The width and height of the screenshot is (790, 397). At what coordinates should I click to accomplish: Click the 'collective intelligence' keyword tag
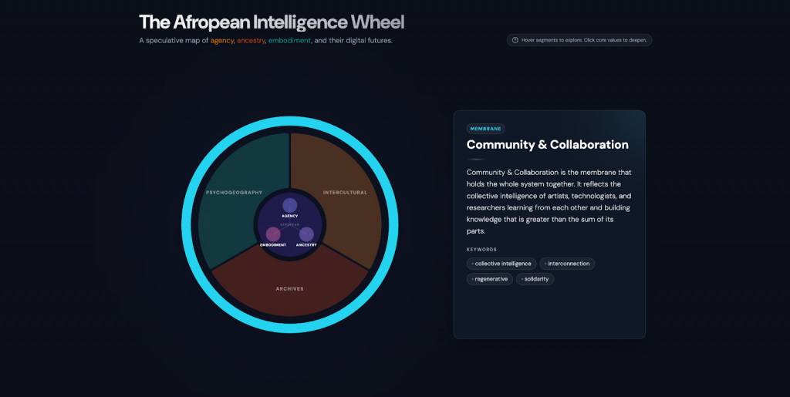(x=501, y=264)
